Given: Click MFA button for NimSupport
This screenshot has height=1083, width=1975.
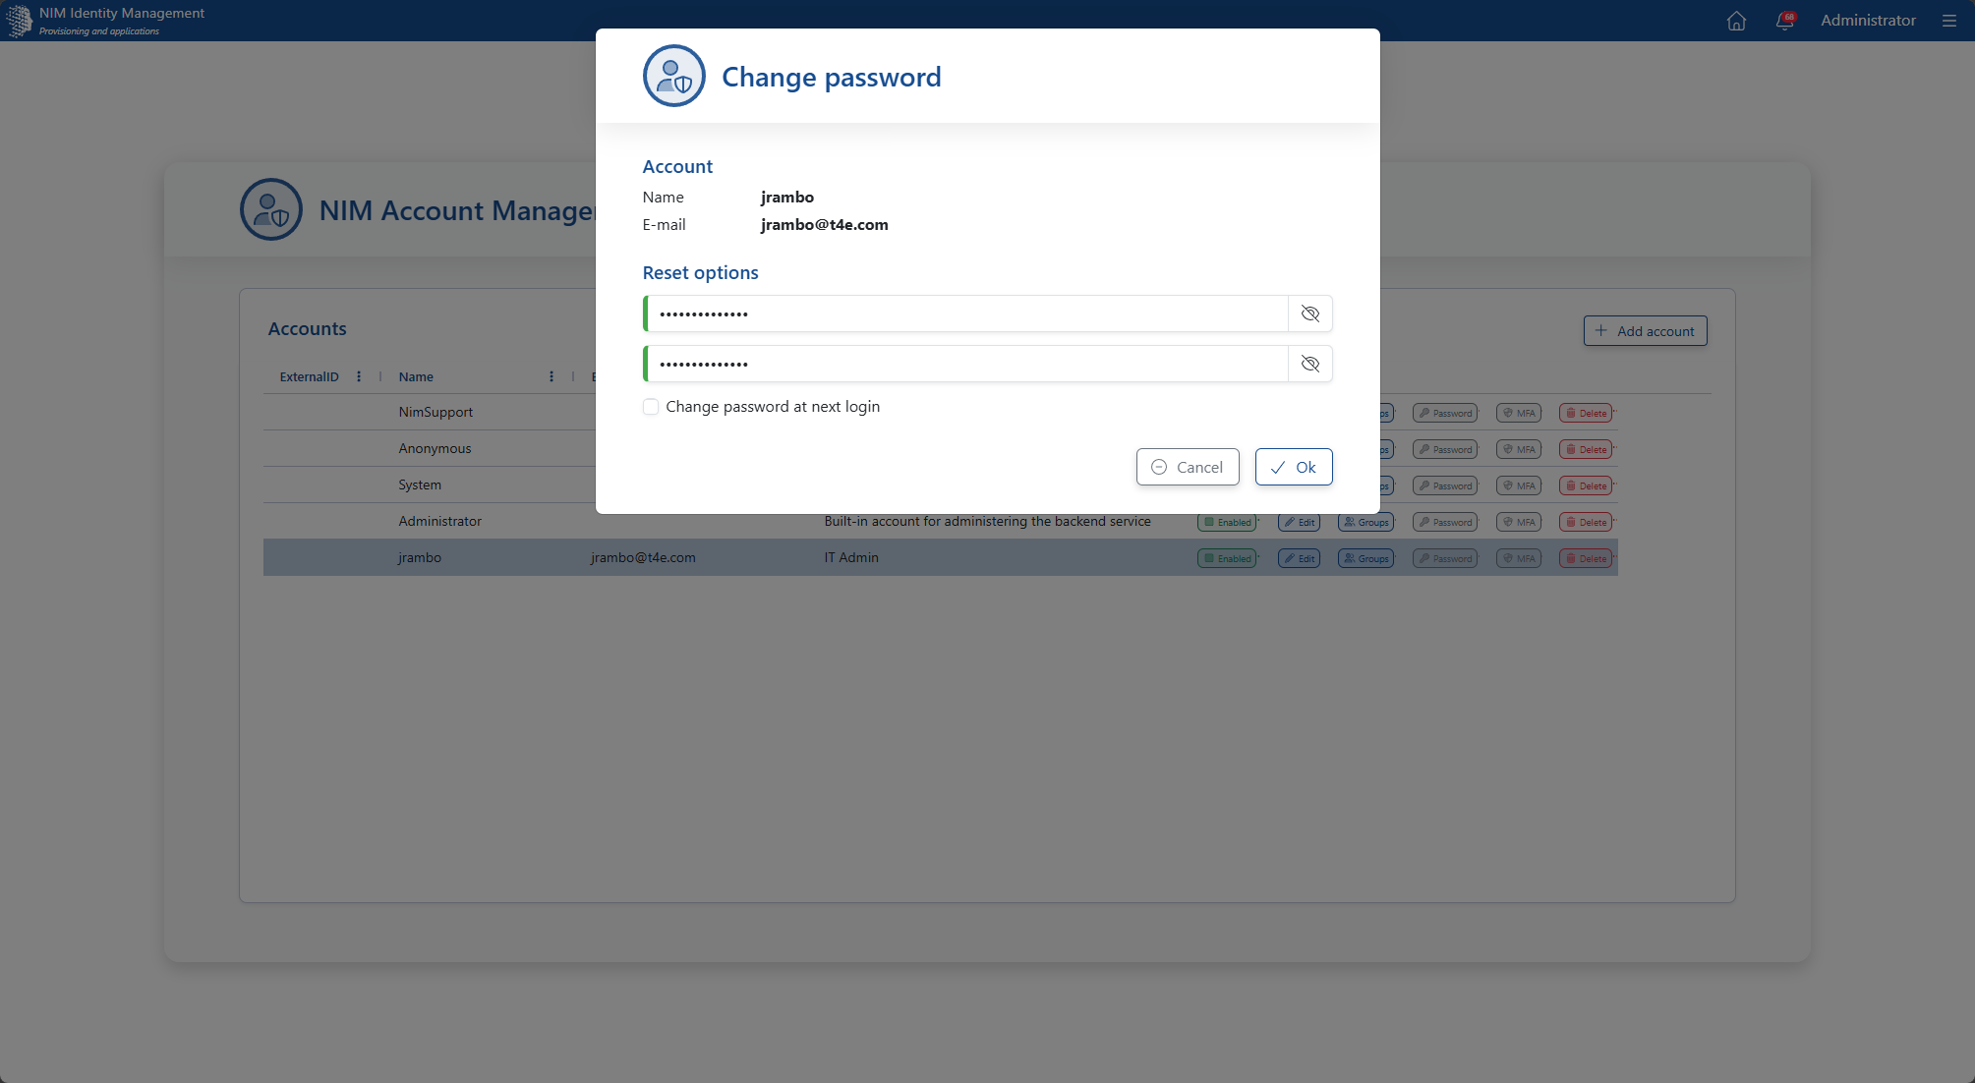Looking at the screenshot, I should (x=1519, y=413).
